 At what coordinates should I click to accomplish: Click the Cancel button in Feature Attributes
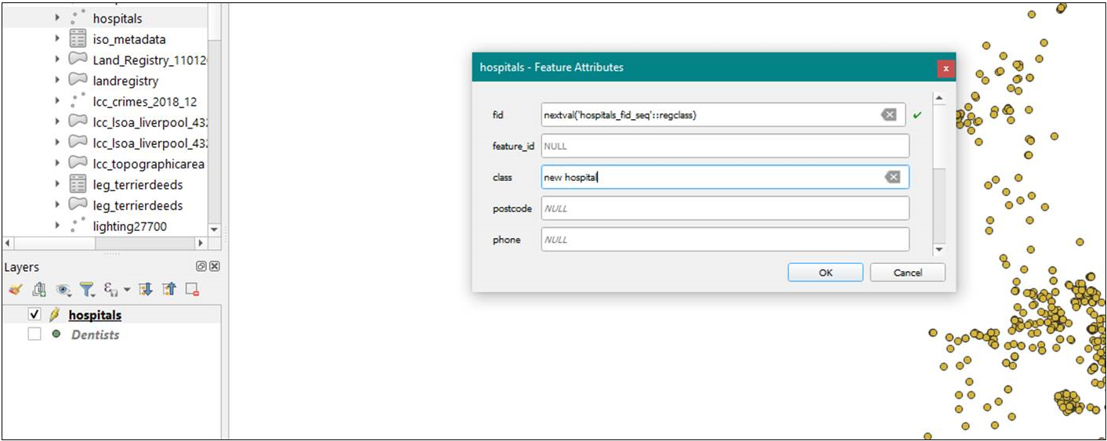(907, 273)
